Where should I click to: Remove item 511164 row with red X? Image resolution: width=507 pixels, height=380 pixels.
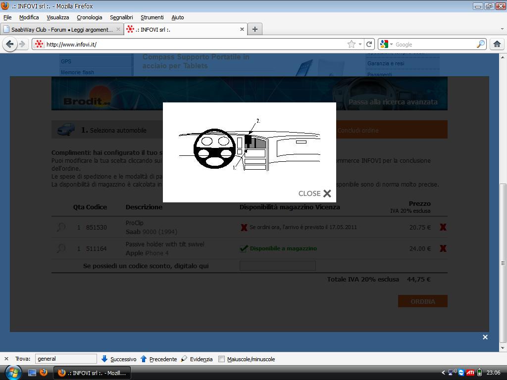click(443, 248)
